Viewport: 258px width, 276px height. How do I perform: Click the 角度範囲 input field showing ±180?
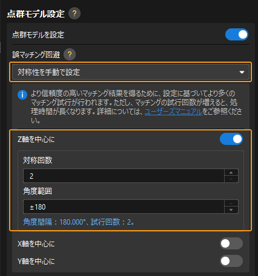coord(124,207)
